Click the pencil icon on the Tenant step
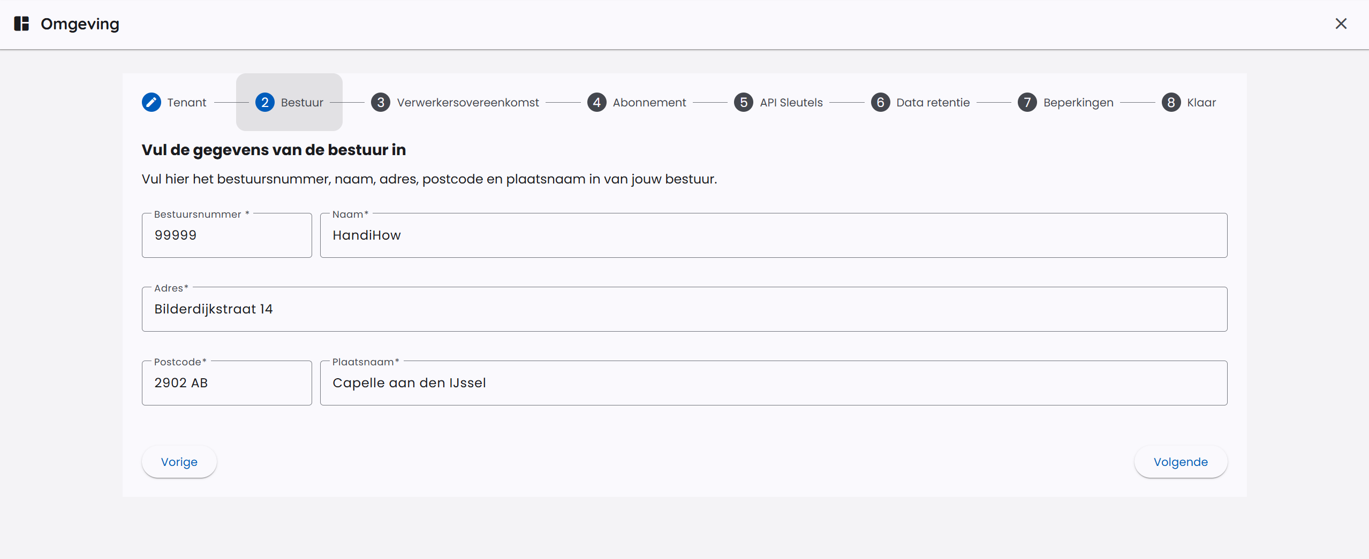Viewport: 1369px width, 559px height. pos(151,102)
